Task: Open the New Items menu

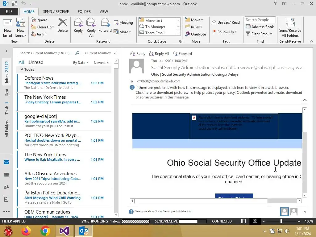Action: (21, 28)
